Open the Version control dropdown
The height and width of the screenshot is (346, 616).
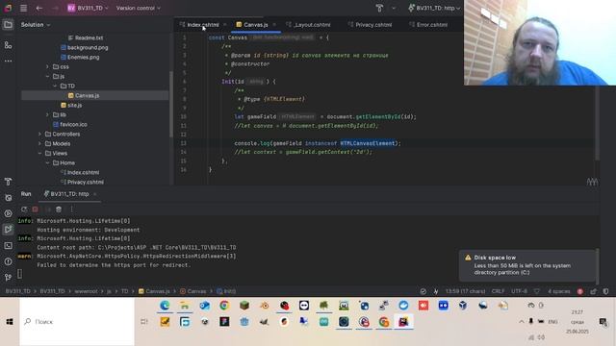tap(139, 8)
